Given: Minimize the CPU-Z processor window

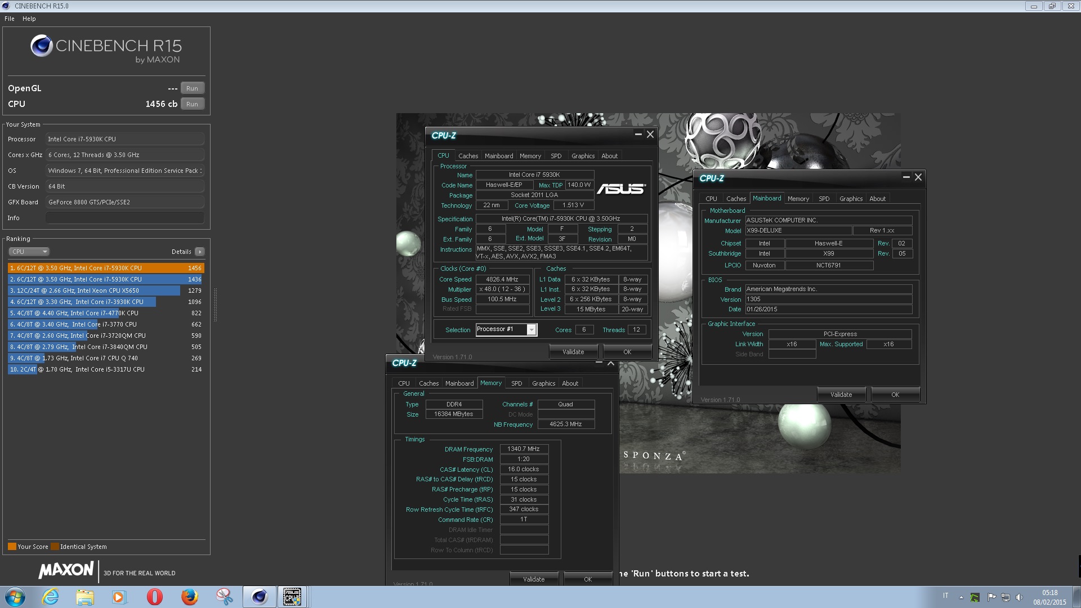Looking at the screenshot, I should point(638,134).
